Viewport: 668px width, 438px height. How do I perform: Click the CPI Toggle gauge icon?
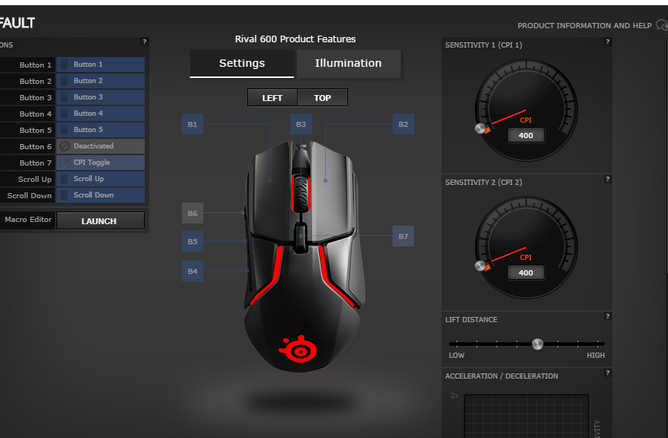pyautogui.click(x=65, y=163)
